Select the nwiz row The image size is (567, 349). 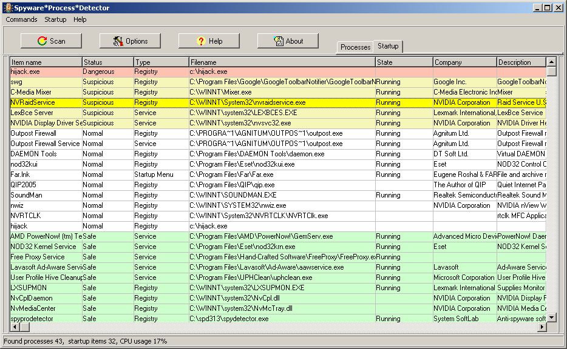click(277, 205)
